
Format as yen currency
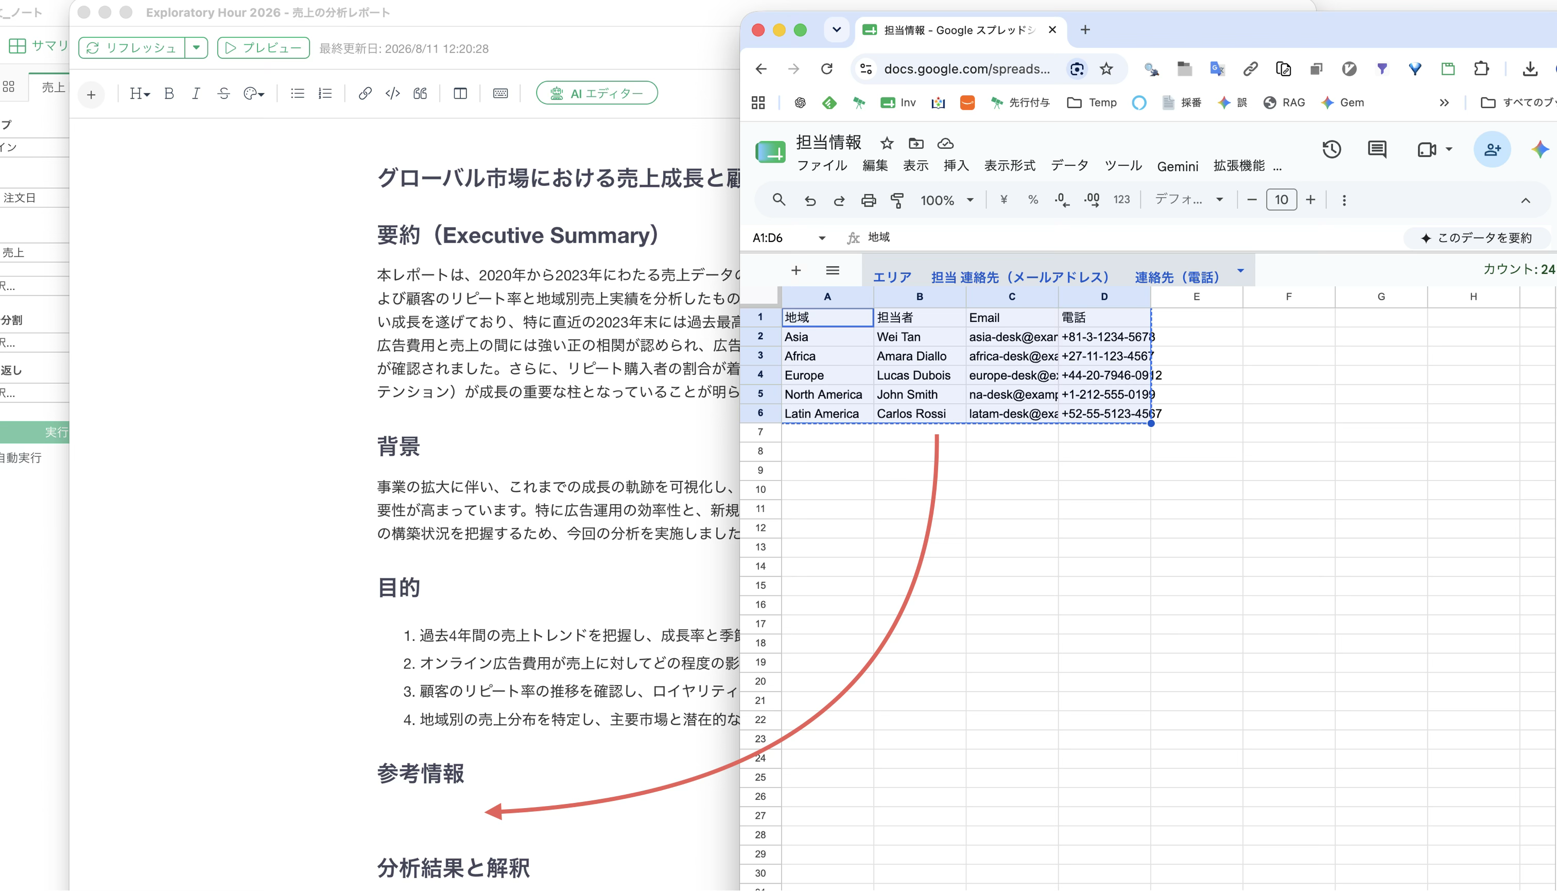pyautogui.click(x=1004, y=200)
